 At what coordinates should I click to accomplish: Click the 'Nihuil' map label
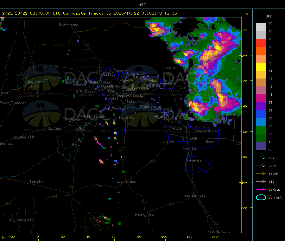75,144
